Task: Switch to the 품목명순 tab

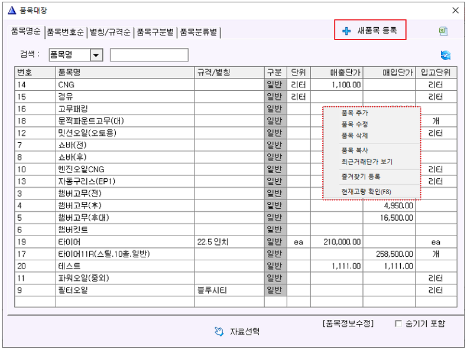Action: point(25,31)
